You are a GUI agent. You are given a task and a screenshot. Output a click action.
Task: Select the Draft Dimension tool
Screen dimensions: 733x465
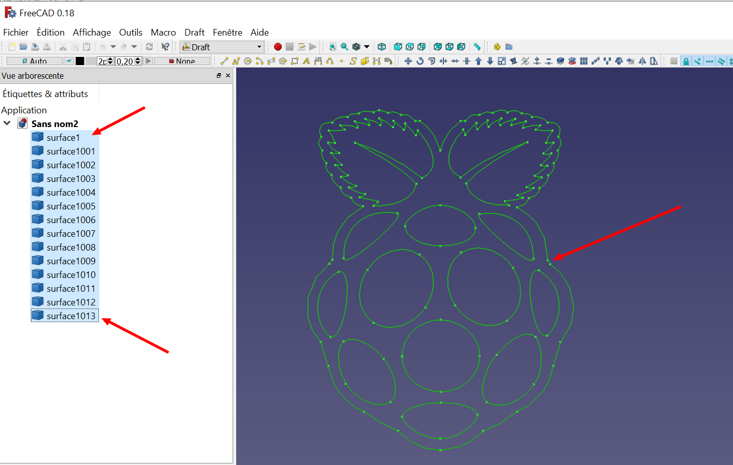click(318, 61)
